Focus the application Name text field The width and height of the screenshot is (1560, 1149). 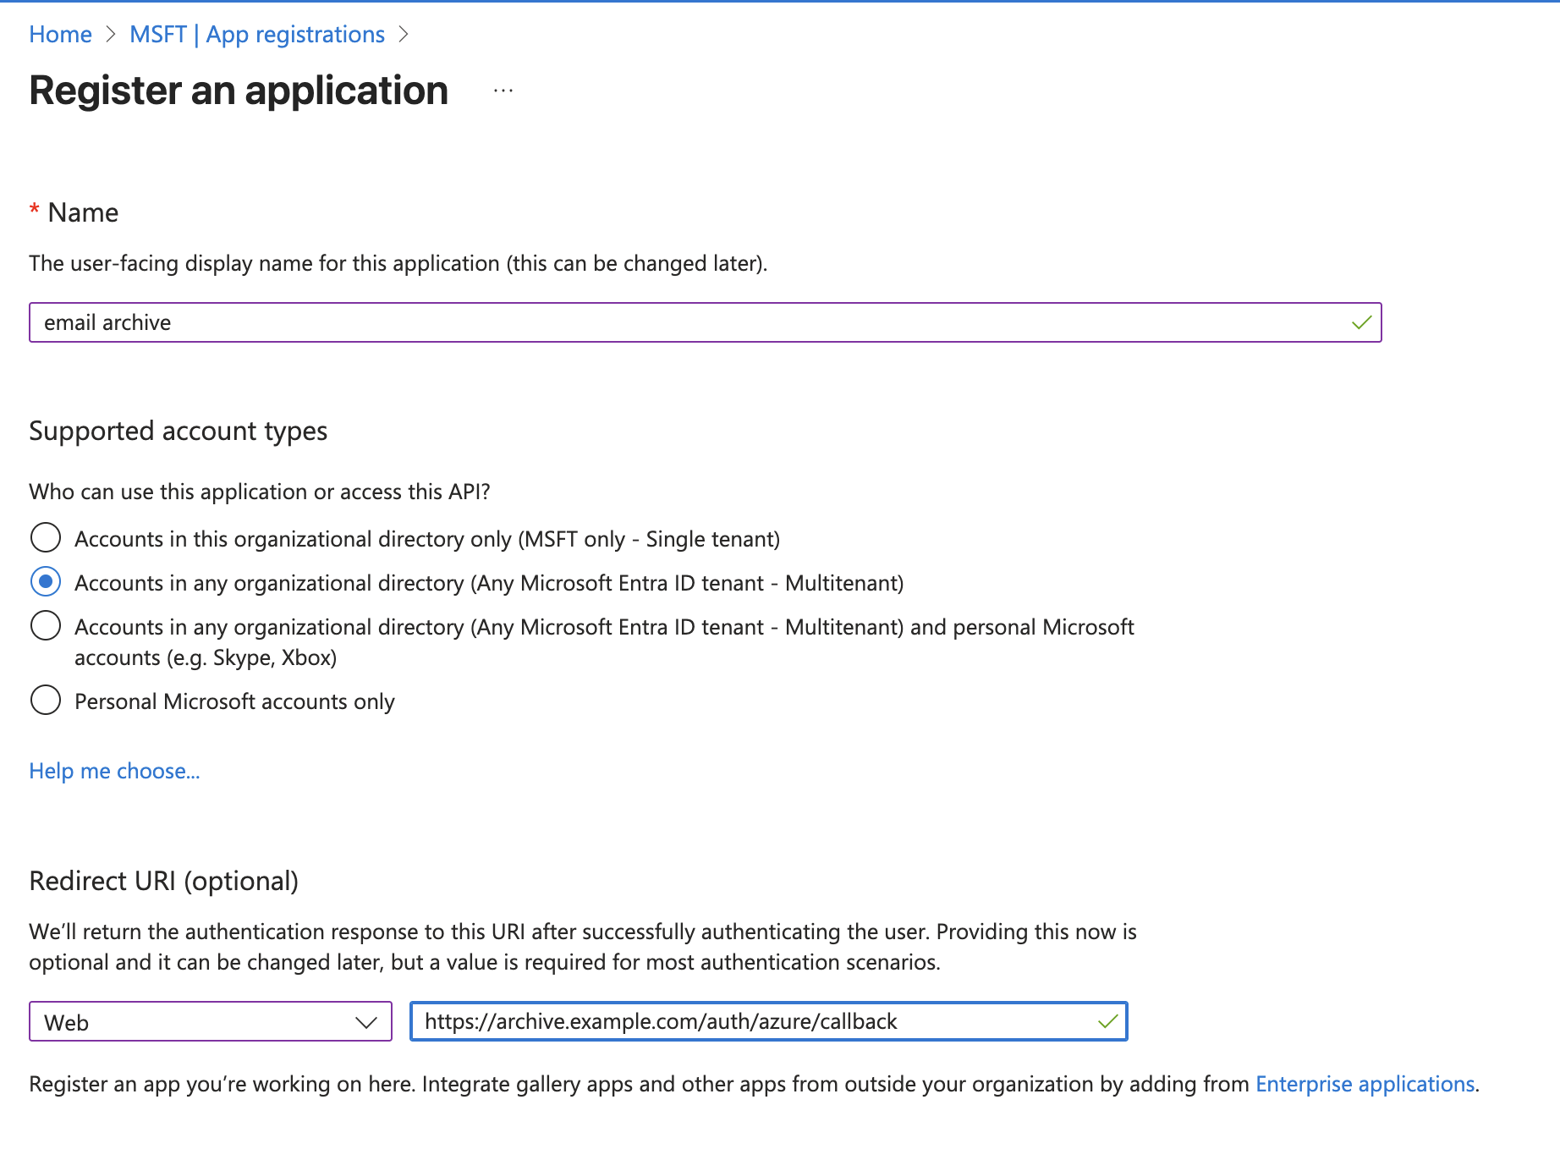point(677,322)
